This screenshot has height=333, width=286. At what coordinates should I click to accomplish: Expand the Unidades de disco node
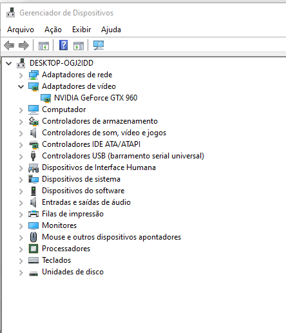tap(21, 272)
